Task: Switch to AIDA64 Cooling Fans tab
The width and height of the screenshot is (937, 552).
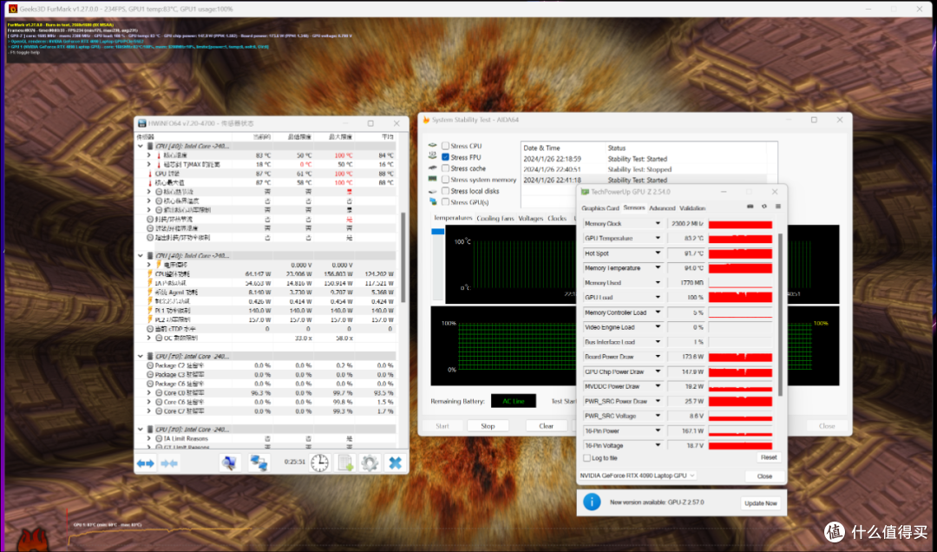Action: tap(495, 219)
